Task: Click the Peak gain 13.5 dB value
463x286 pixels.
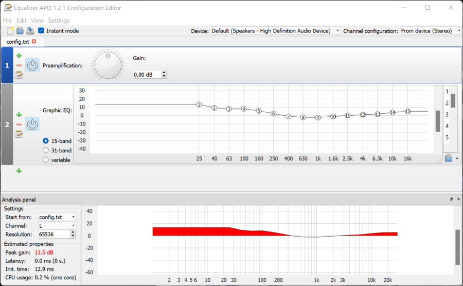Action: pos(44,253)
